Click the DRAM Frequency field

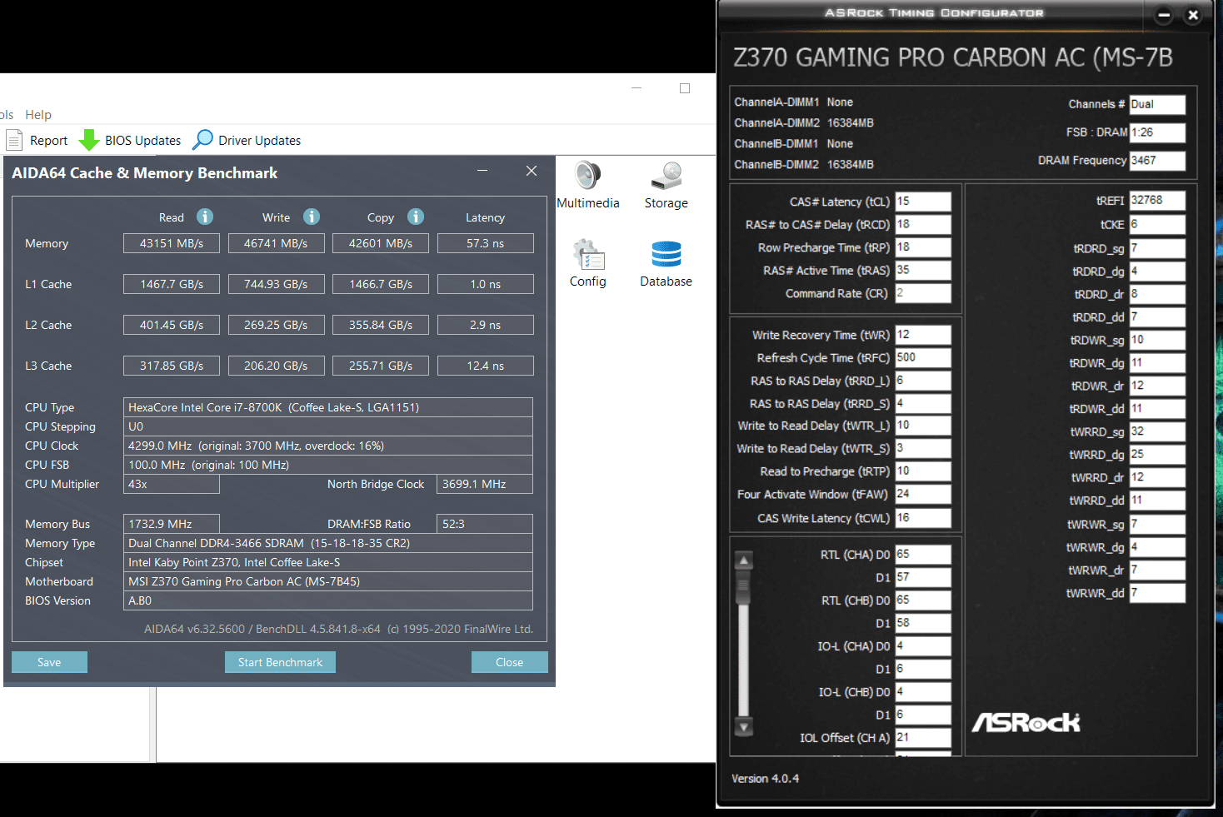1157,161
